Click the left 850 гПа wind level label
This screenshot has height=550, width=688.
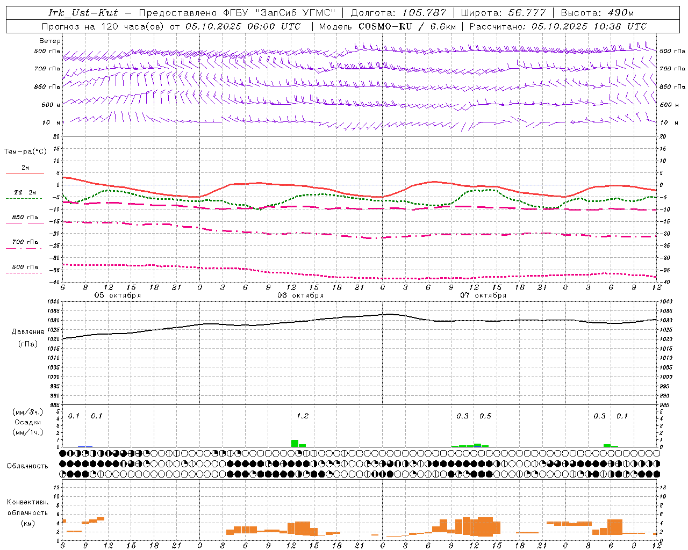point(47,86)
